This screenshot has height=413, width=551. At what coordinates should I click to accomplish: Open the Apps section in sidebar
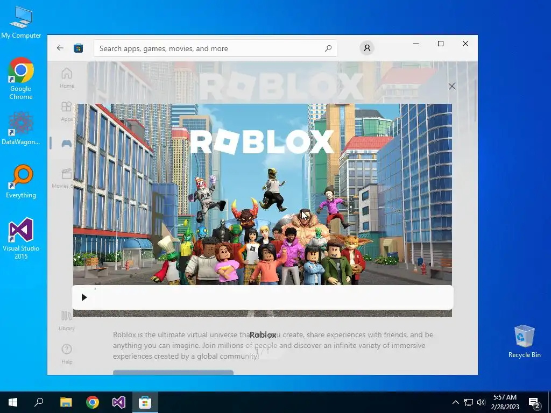coord(67,112)
